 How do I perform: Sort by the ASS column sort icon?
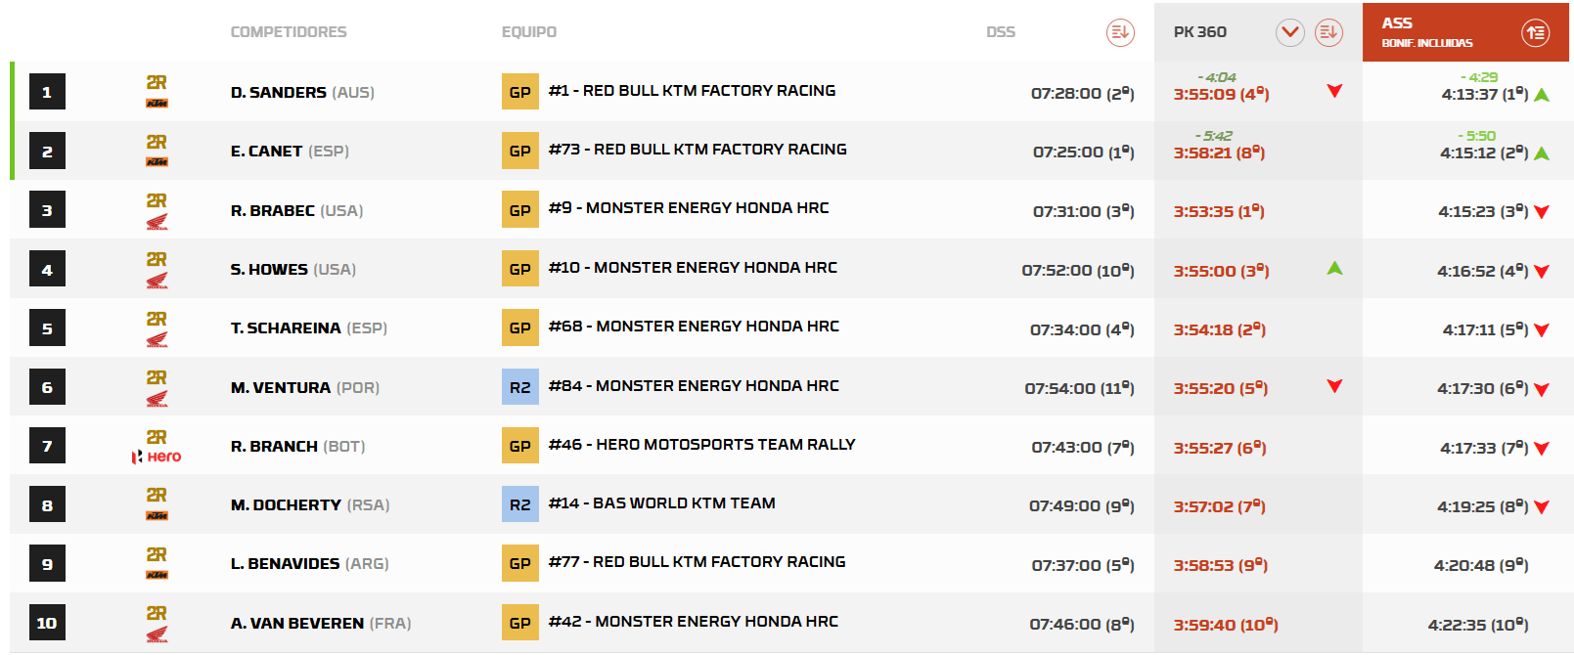coord(1536,32)
